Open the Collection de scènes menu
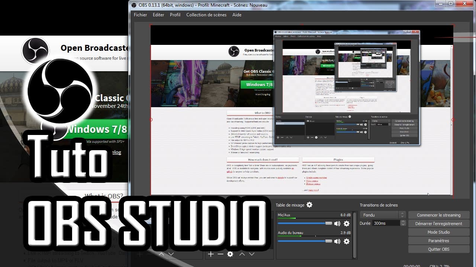 click(206, 15)
